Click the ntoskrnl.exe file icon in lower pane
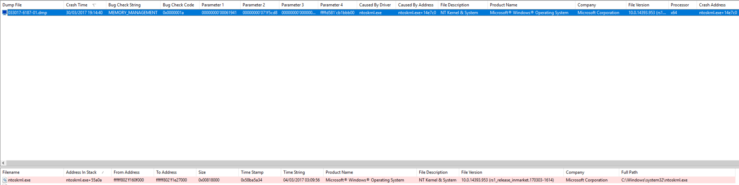This screenshot has height=185, width=739. click(5, 180)
